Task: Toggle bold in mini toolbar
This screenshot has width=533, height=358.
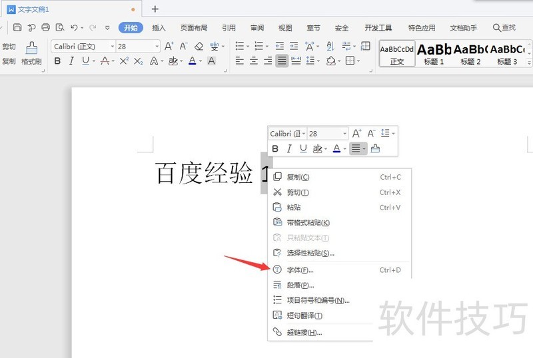Action: point(275,149)
